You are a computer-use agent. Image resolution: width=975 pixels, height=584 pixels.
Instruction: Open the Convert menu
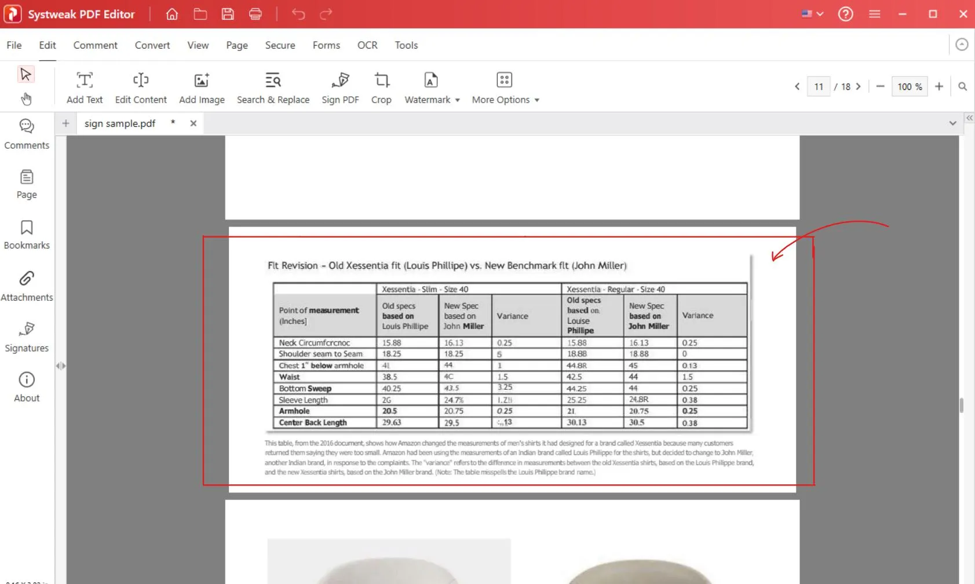(152, 45)
